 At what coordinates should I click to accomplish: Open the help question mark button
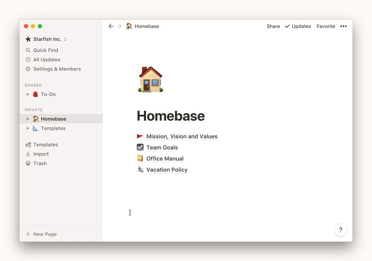341,230
